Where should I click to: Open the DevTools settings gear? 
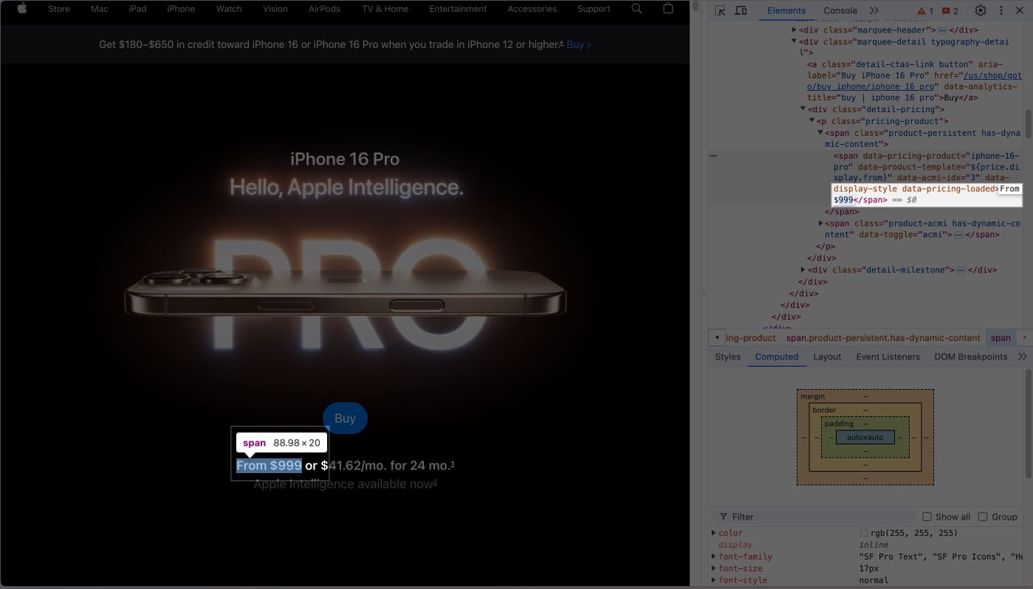(981, 10)
